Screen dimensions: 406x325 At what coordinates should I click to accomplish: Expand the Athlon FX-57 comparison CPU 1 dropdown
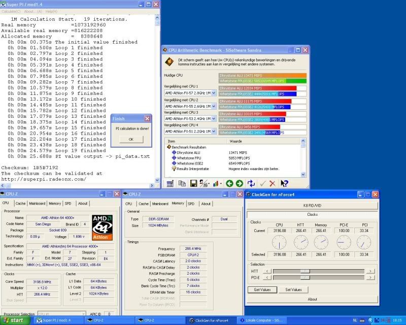214,93
